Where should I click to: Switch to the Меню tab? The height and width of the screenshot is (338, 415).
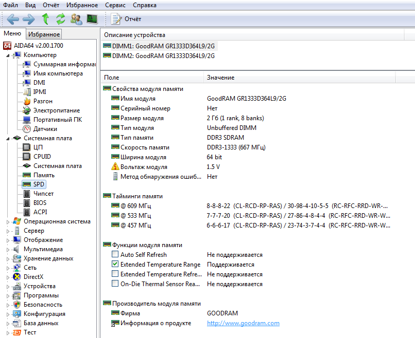point(12,33)
